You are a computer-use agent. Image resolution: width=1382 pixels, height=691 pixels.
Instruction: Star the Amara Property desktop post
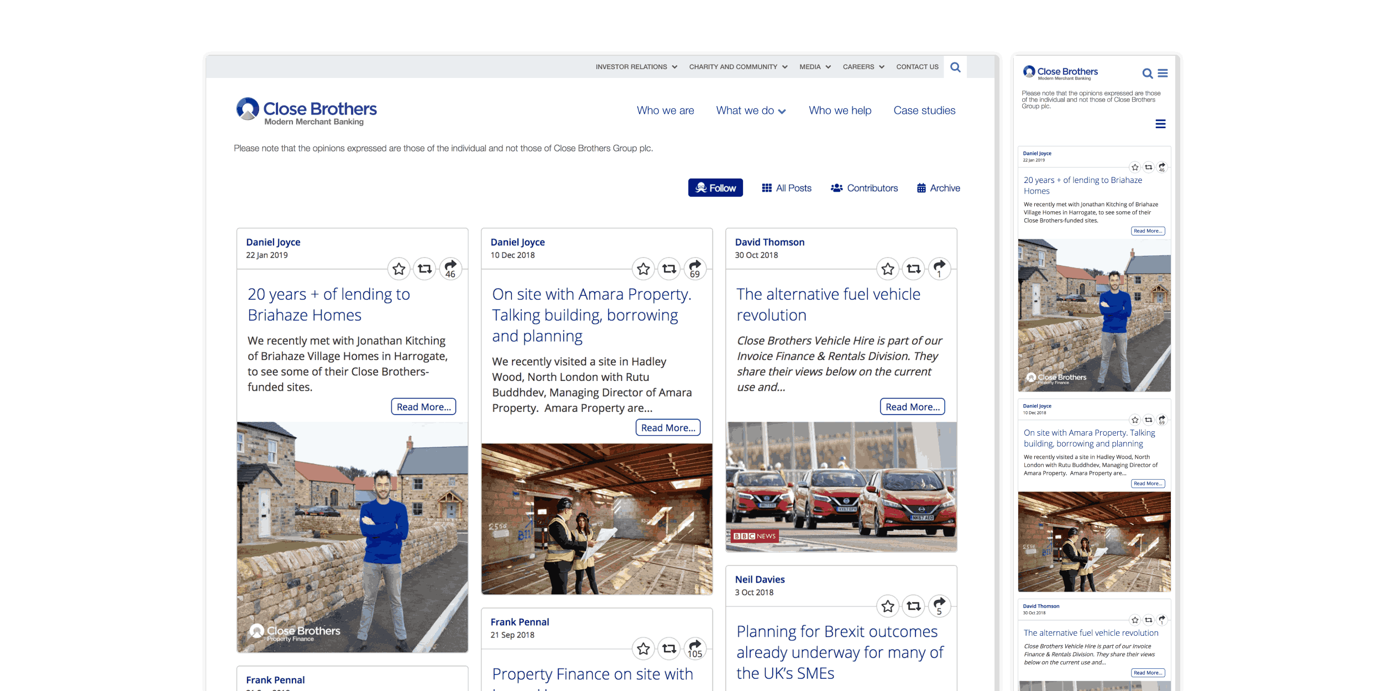[x=643, y=269]
